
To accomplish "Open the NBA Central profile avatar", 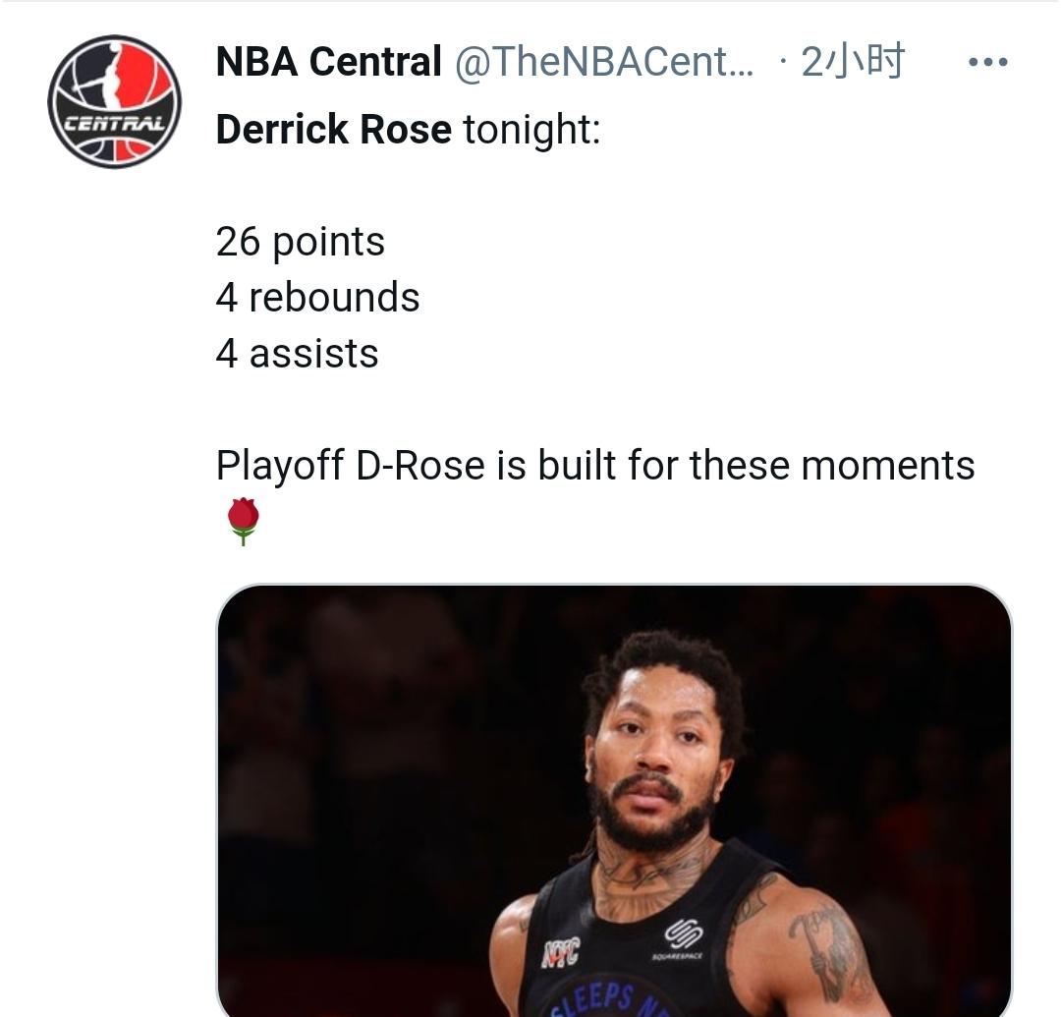I will tap(114, 101).
